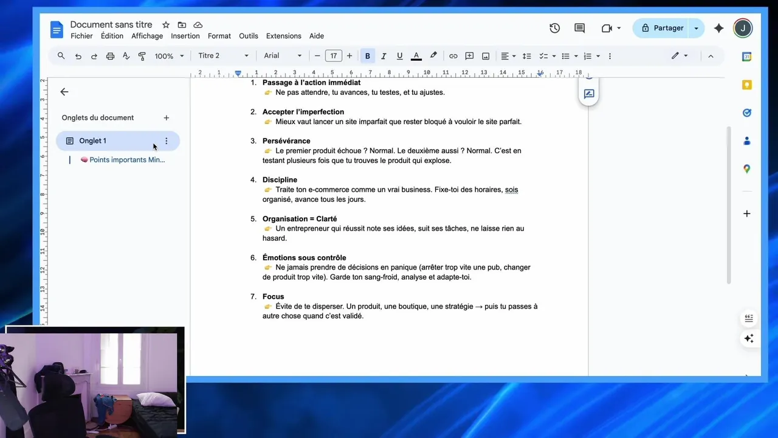Viewport: 778px width, 438px height.
Task: Open the Arial font dropdown
Action: pyautogui.click(x=283, y=56)
